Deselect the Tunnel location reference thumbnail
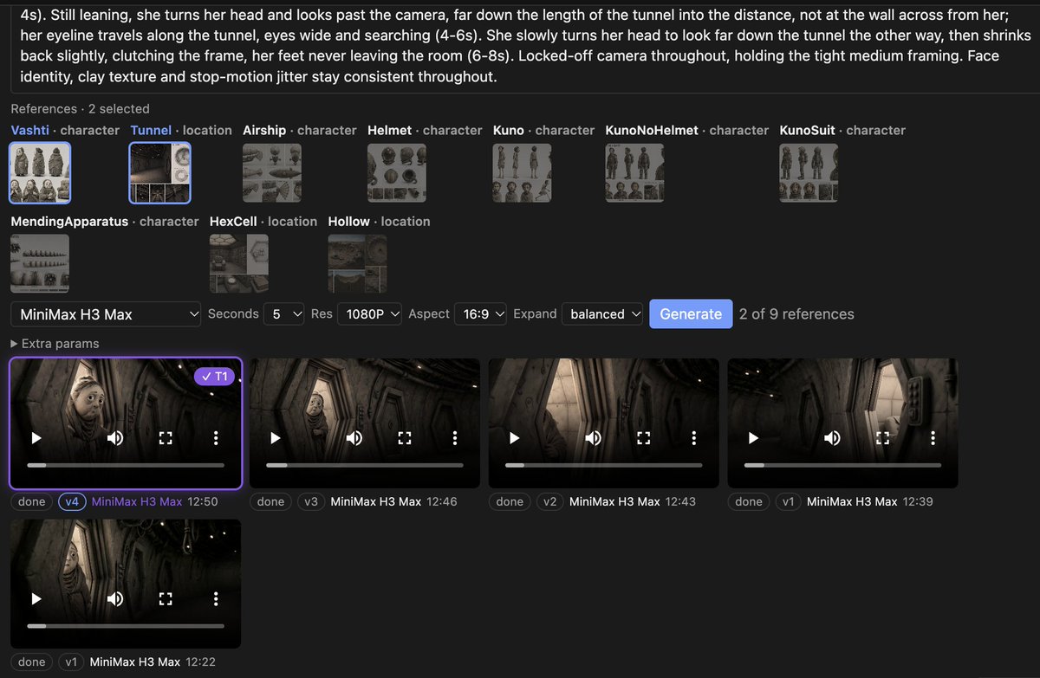Screen dimensions: 1040x678 point(159,172)
